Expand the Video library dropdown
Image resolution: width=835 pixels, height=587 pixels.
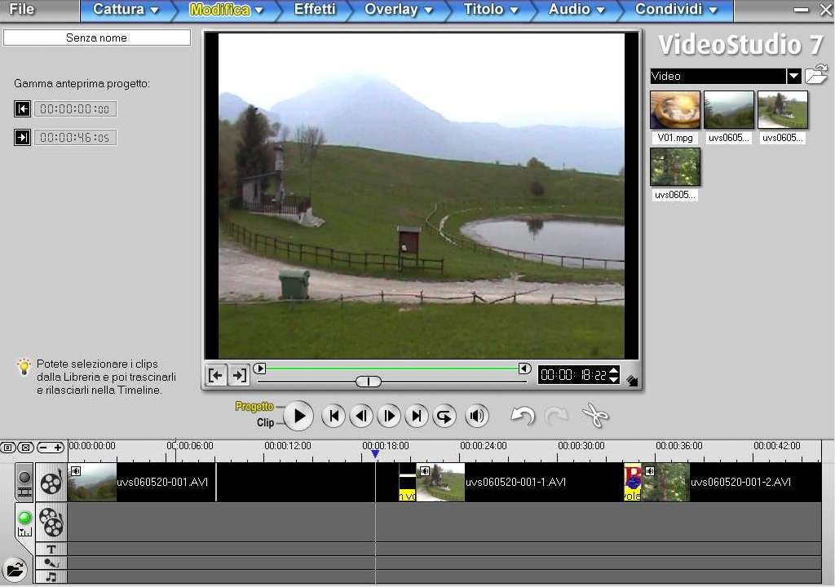click(x=793, y=76)
